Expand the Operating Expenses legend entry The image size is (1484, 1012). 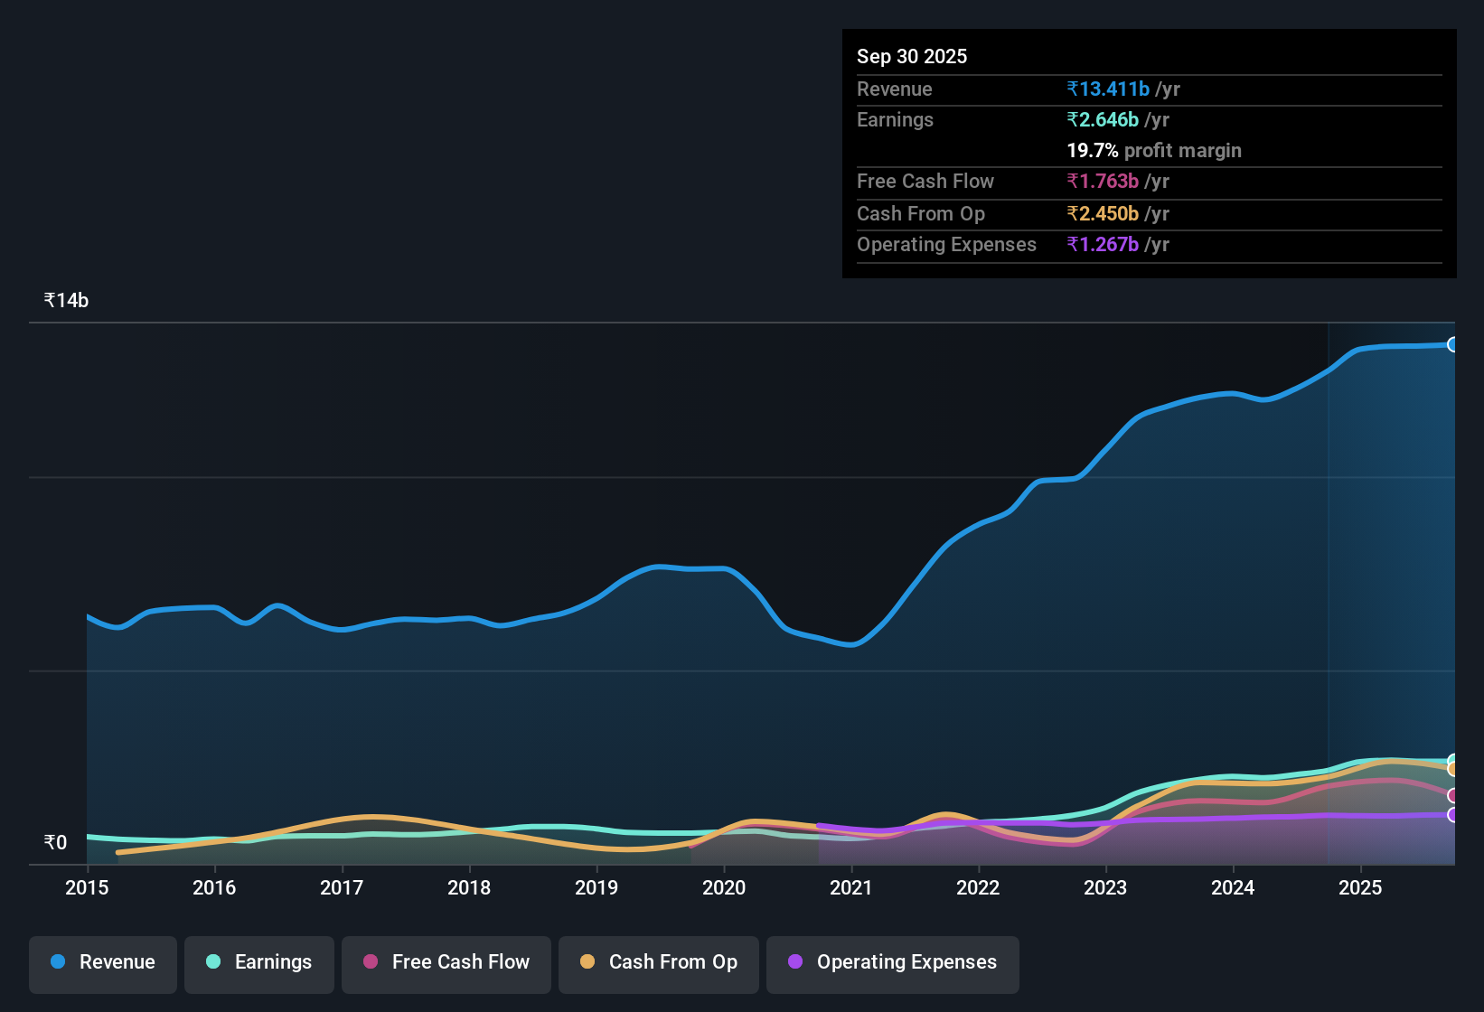pyautogui.click(x=892, y=962)
